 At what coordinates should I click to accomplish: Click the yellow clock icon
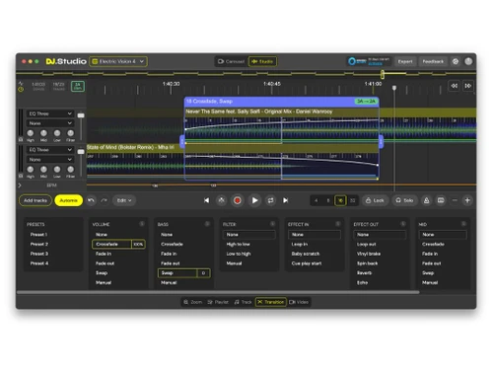(x=21, y=89)
